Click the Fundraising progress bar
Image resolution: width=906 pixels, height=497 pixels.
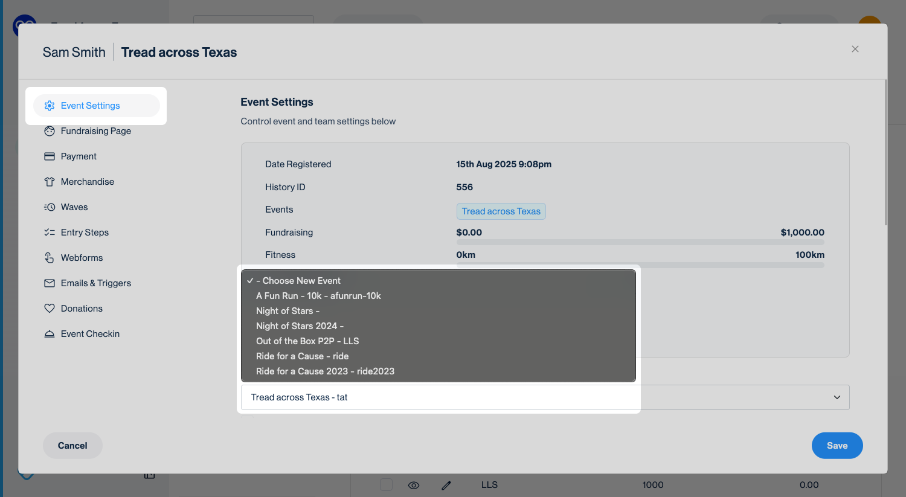tap(640, 242)
